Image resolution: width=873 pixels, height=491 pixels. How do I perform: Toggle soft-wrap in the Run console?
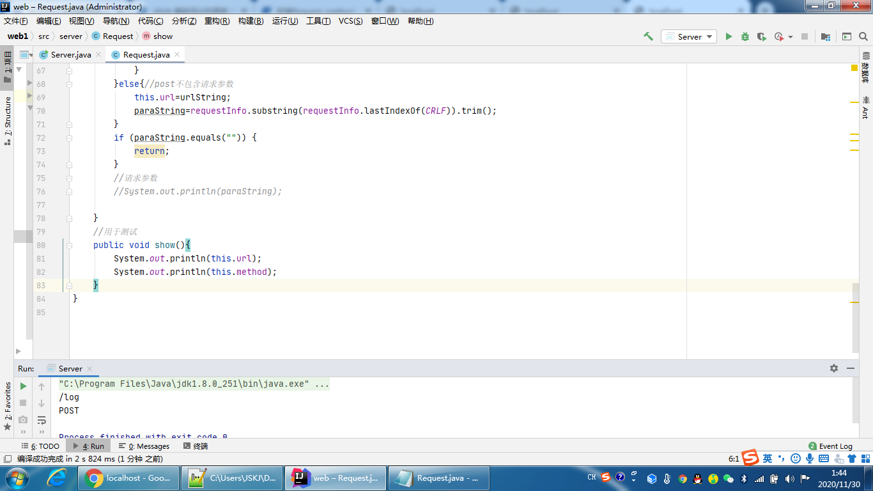(42, 420)
